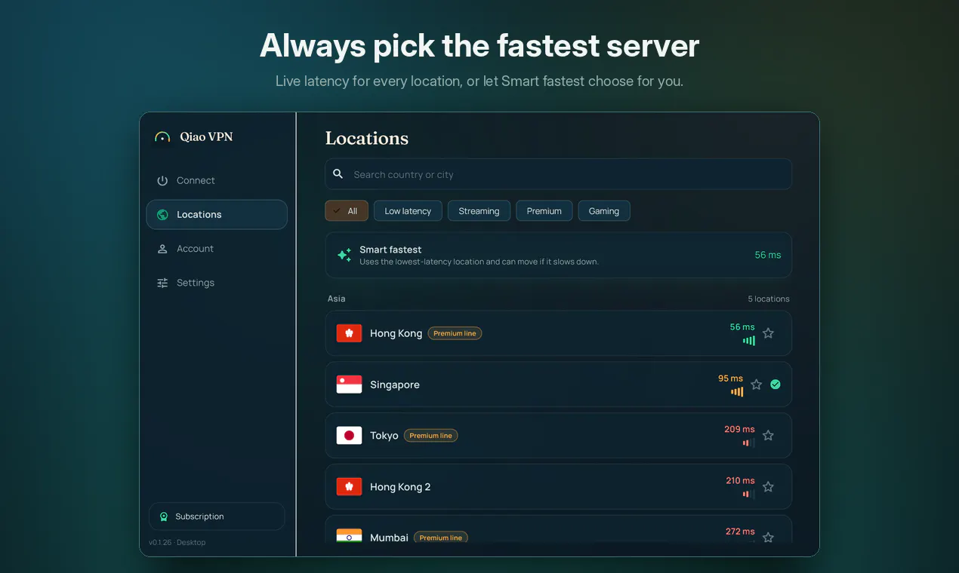
Task: Click the sparkle icon for Smart fastest
Action: (x=344, y=255)
